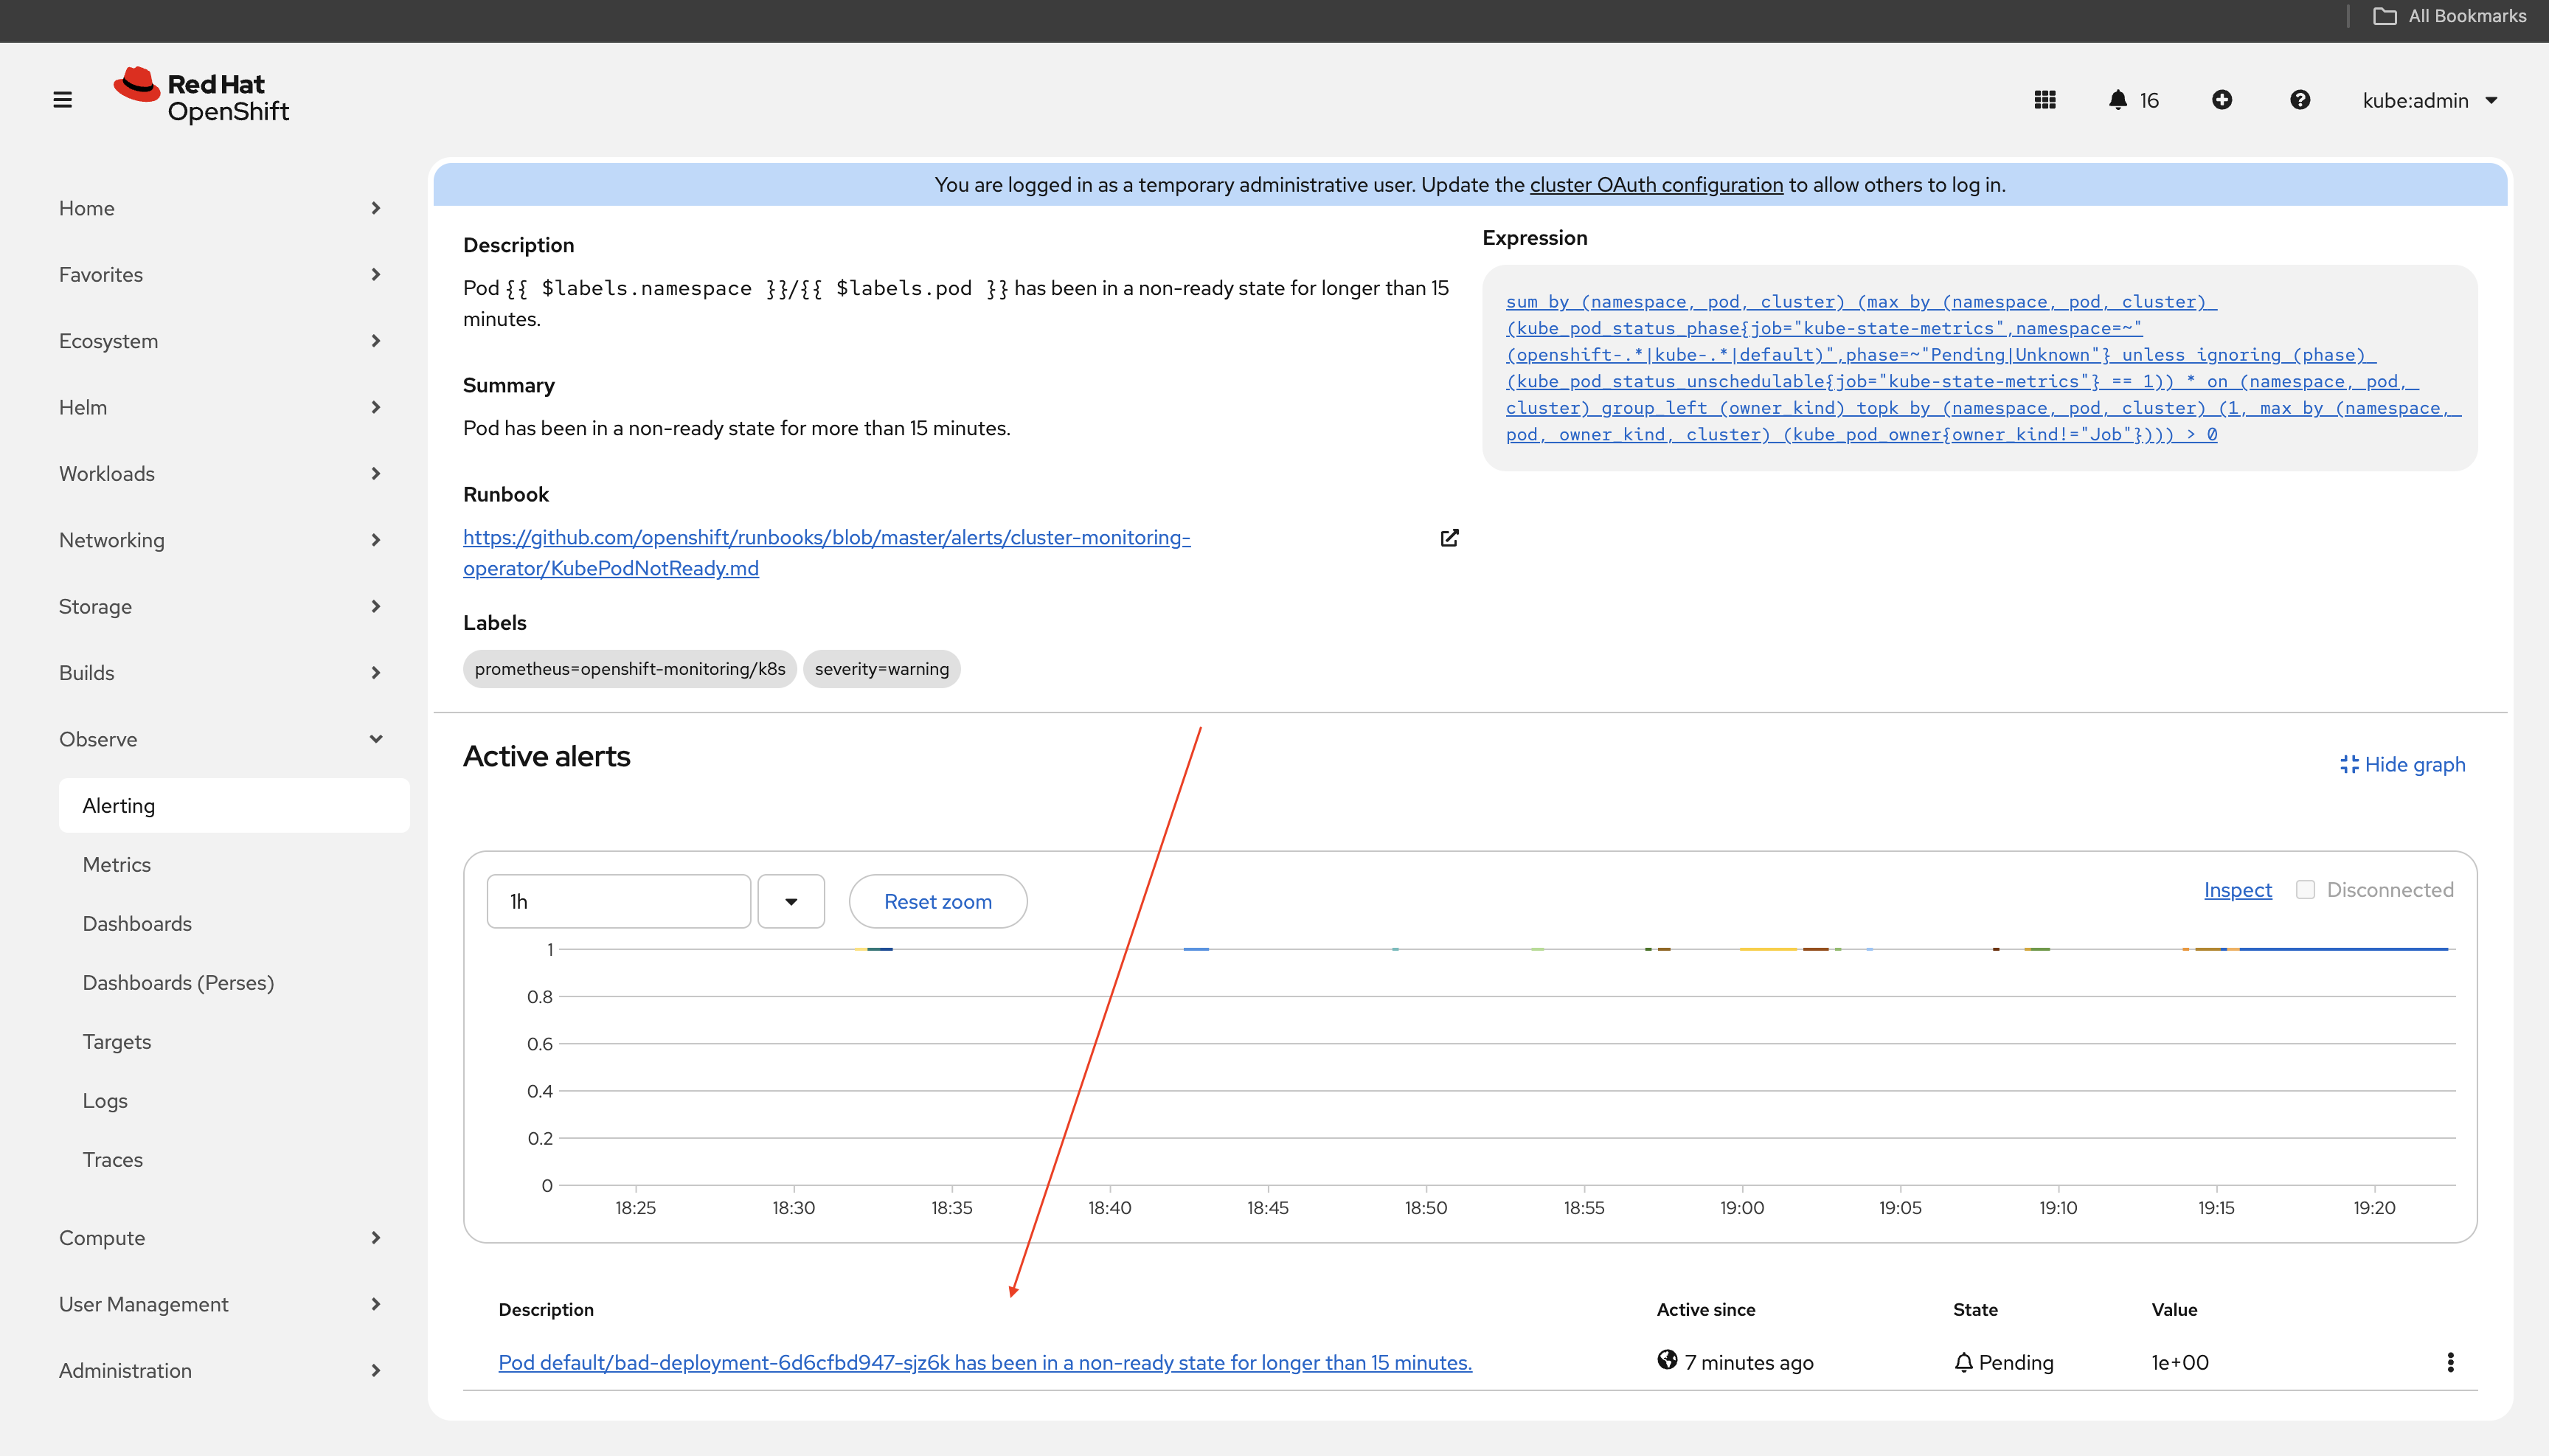The height and width of the screenshot is (1456, 2549).
Task: Open the cluster OAuth configuration link
Action: click(x=1656, y=185)
